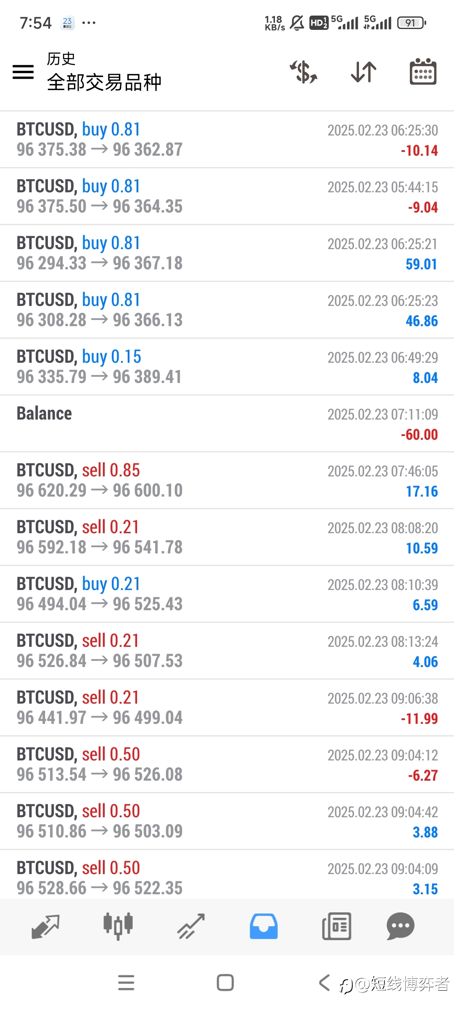Screen dimensions: 454x1010
Task: Select the trade with 59.01 profit
Action: pyautogui.click(x=227, y=253)
